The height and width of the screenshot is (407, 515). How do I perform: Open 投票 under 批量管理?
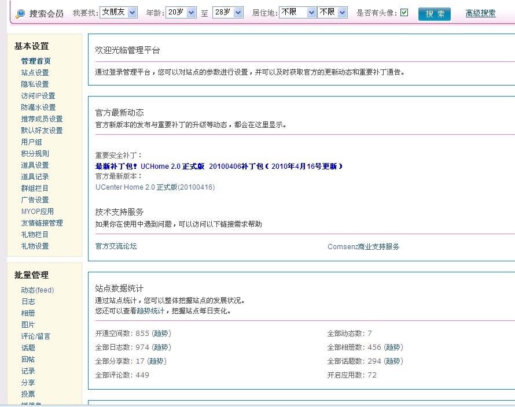click(28, 394)
